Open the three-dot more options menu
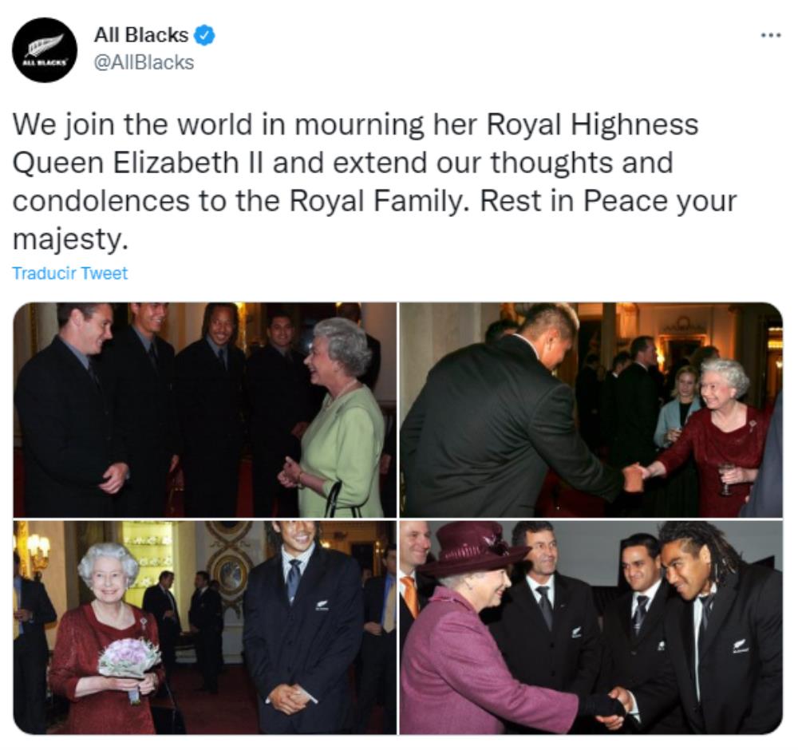798x750 pixels. (x=771, y=35)
